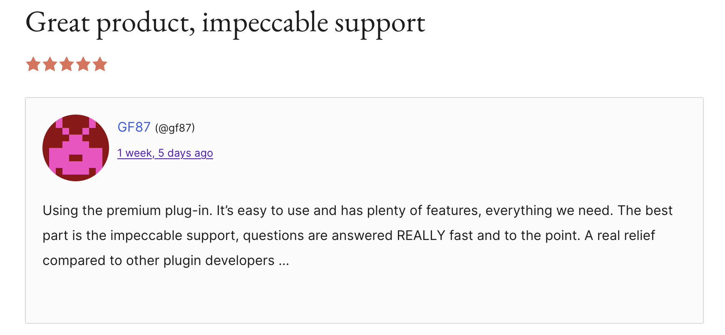The height and width of the screenshot is (335, 725).
Task: Click the "A real relief" phrase
Action: (620, 235)
